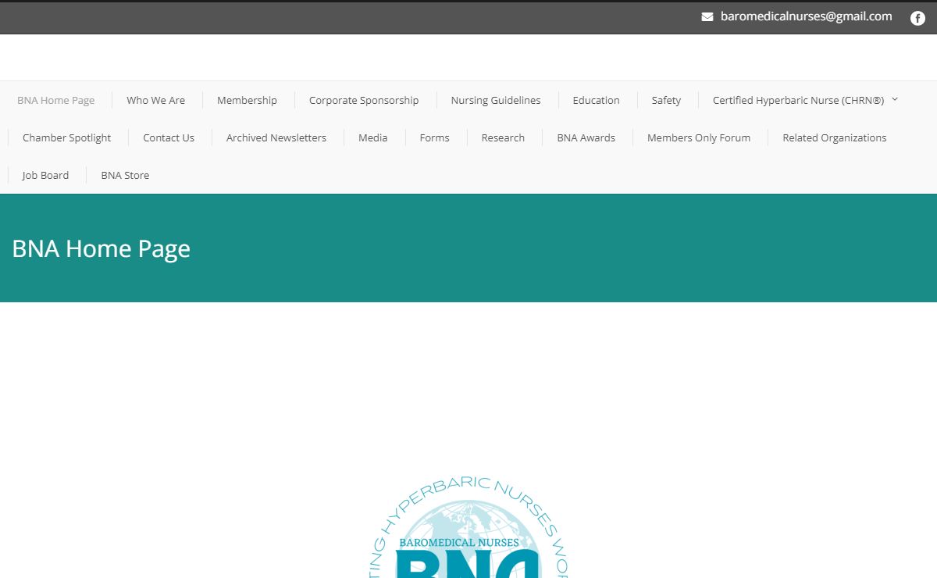The image size is (937, 578).
Task: Click baromedicalnurses@gmail.com email address
Action: (806, 16)
